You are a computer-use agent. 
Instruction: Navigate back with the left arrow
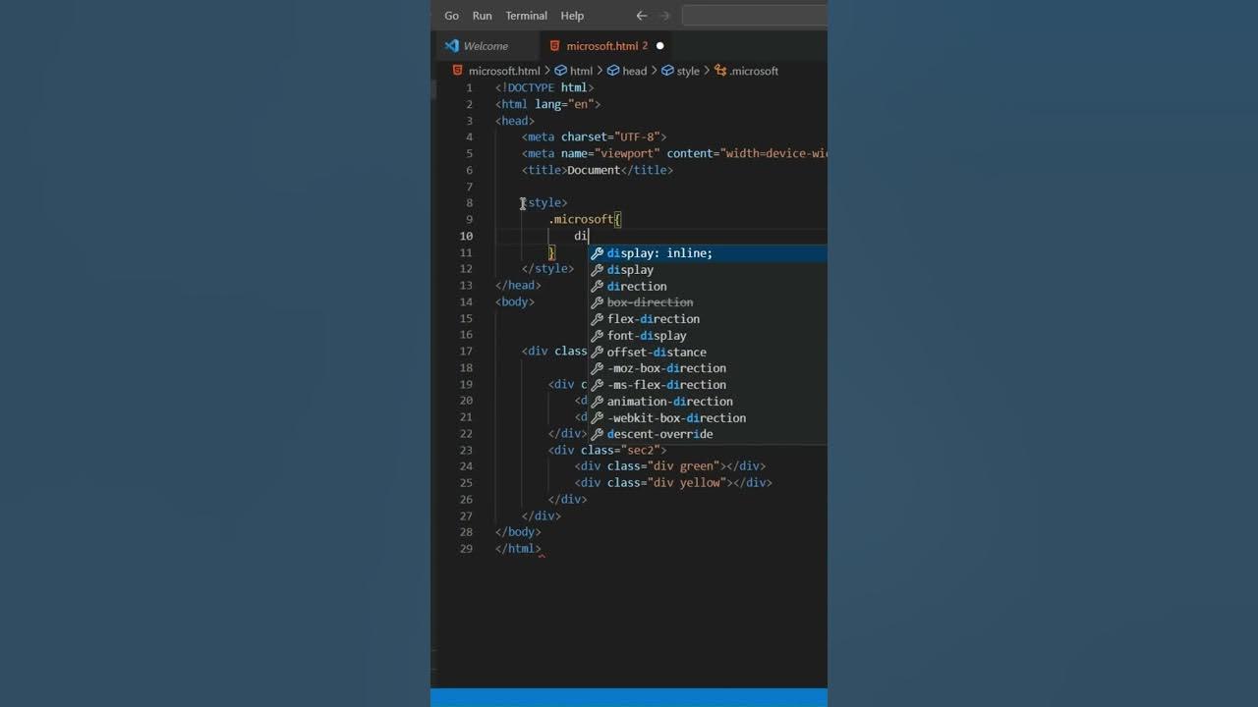tap(642, 16)
